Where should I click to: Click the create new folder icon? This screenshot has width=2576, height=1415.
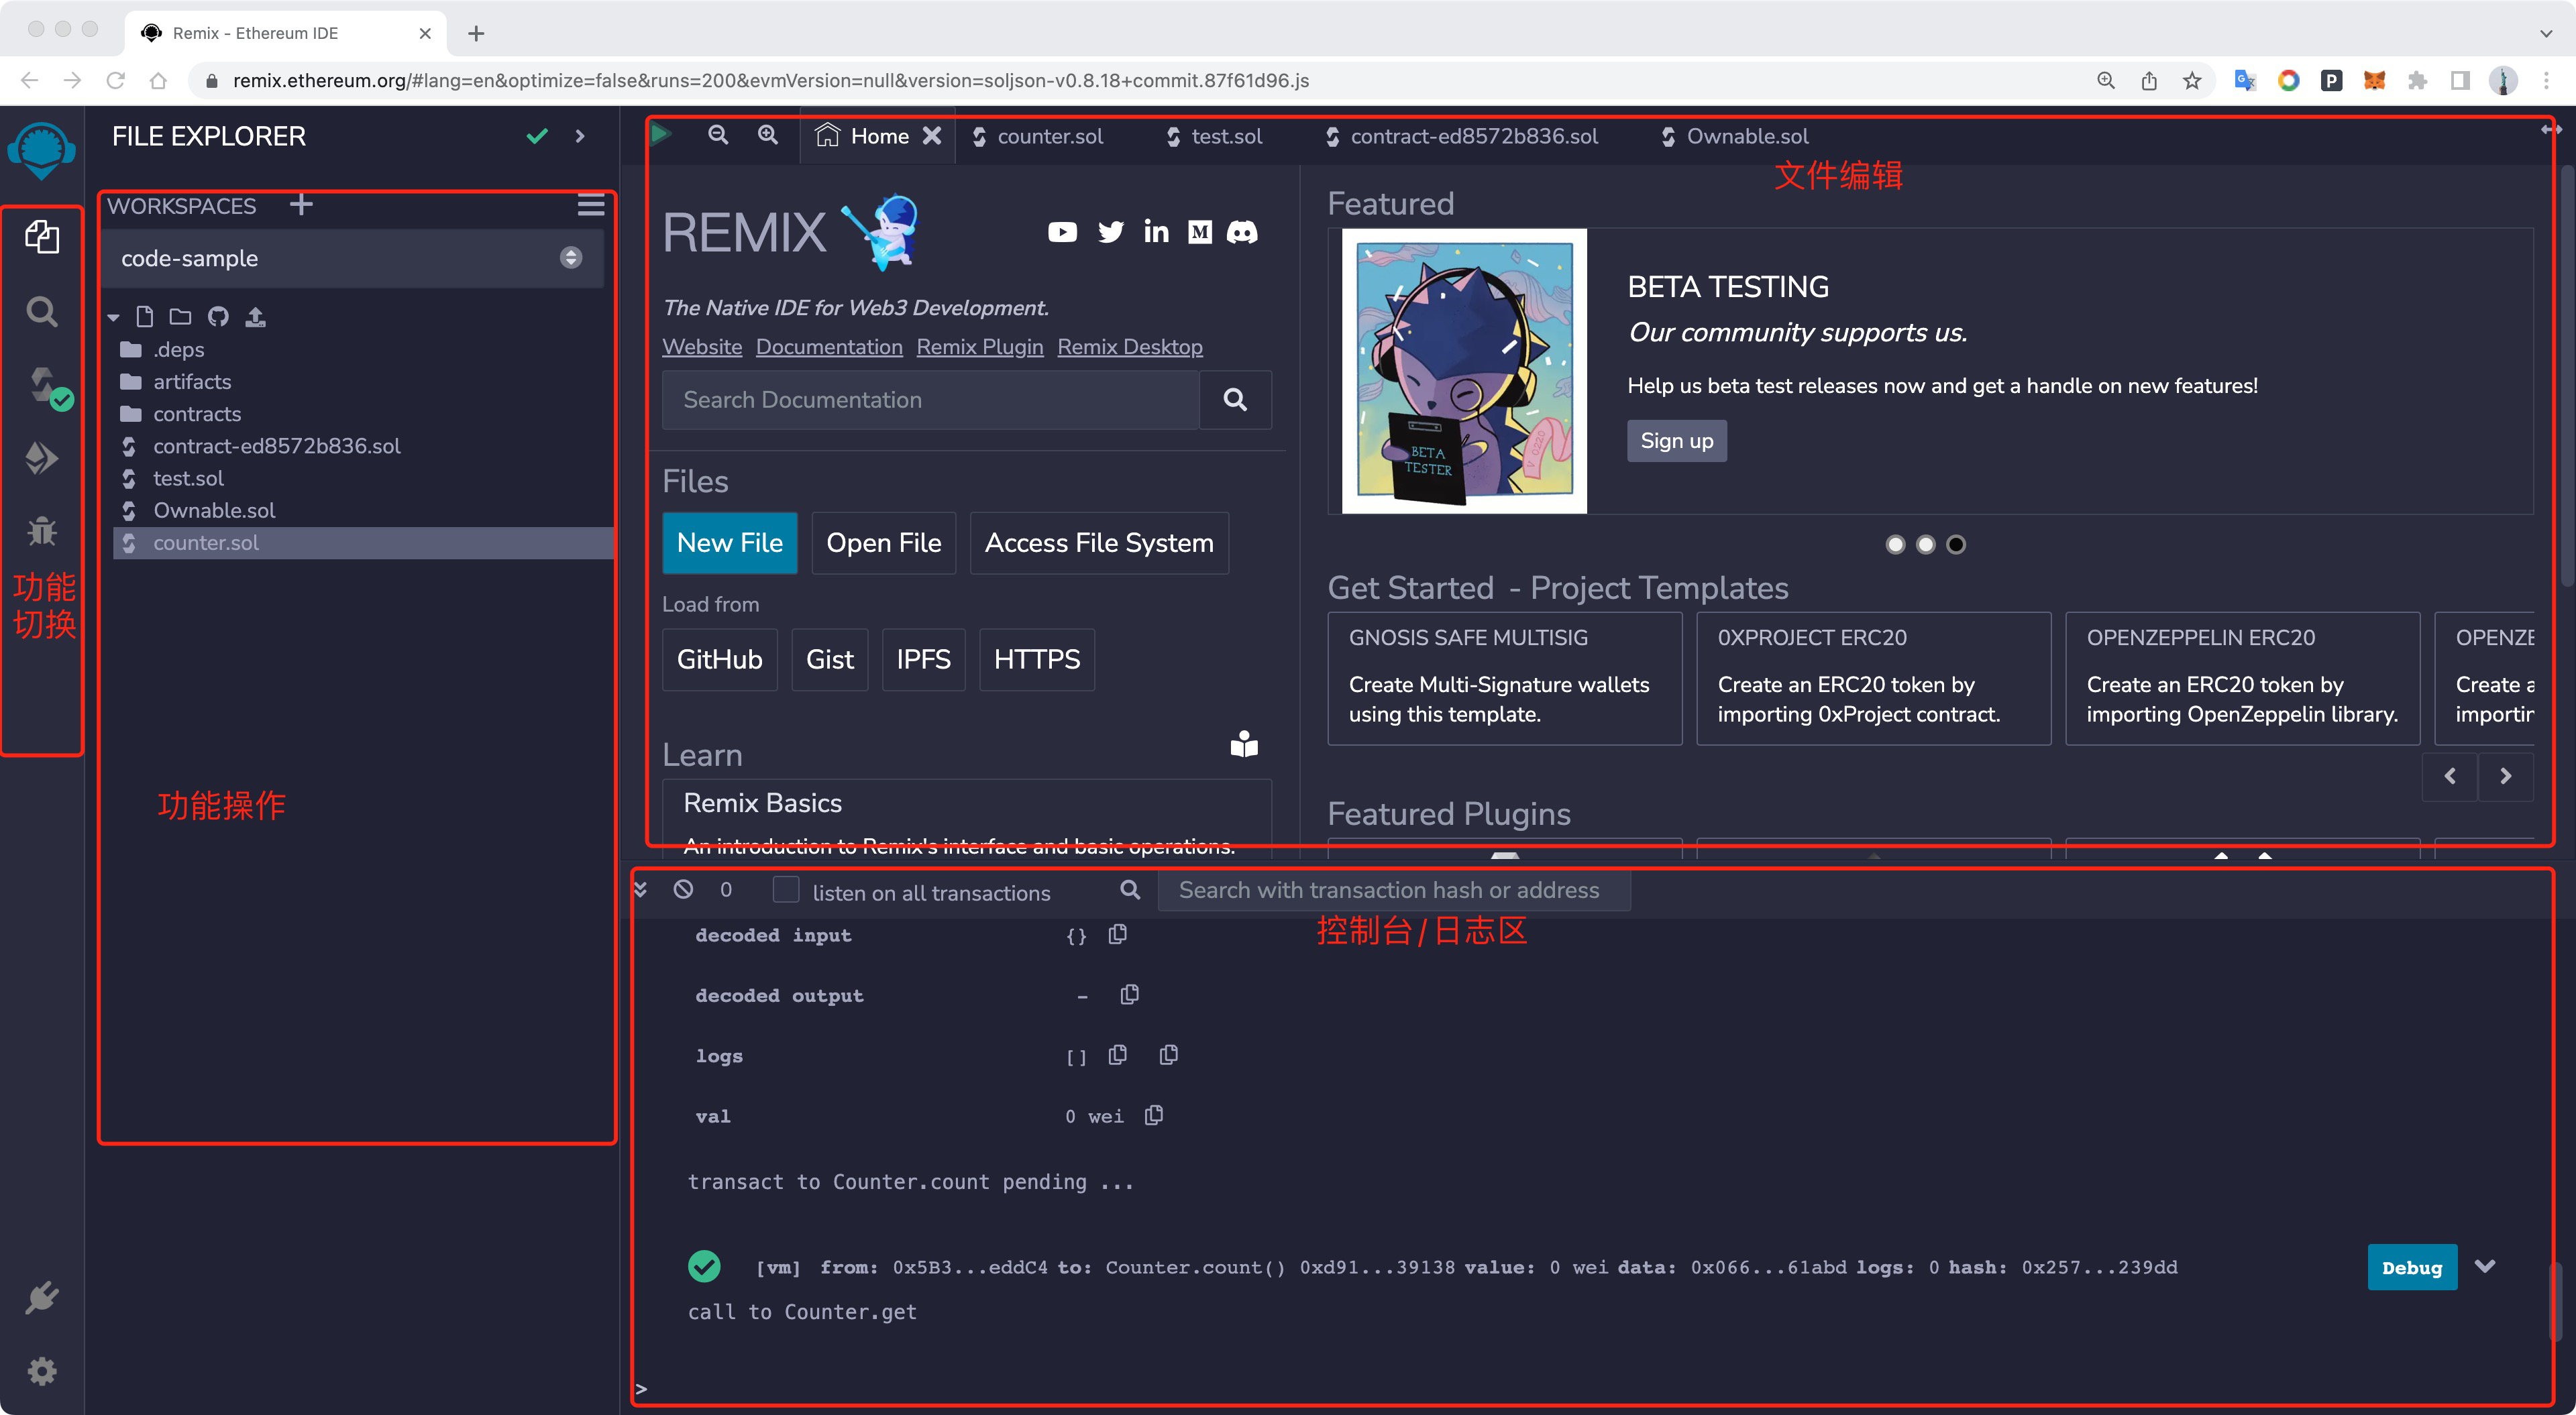(x=180, y=317)
